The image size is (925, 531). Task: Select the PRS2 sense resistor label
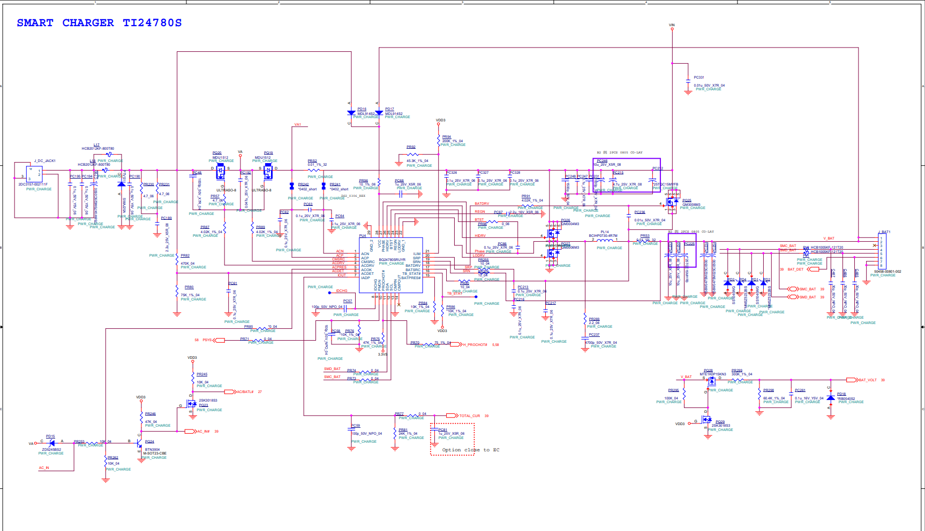click(312, 161)
